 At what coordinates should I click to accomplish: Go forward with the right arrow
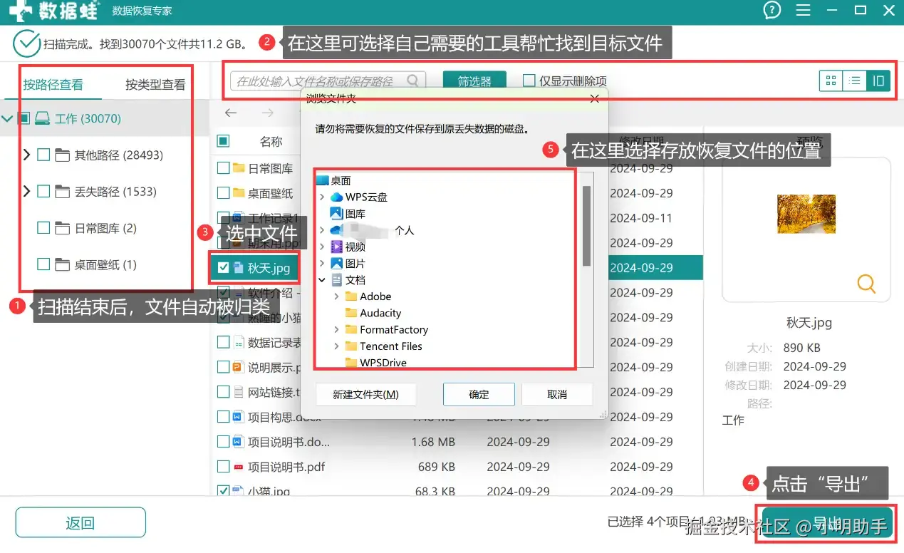[x=267, y=113]
